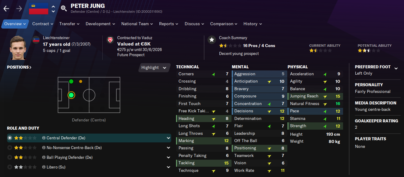This screenshot has width=404, height=177.
Task: Click the forward navigation arrow icon
Action: 19,9
